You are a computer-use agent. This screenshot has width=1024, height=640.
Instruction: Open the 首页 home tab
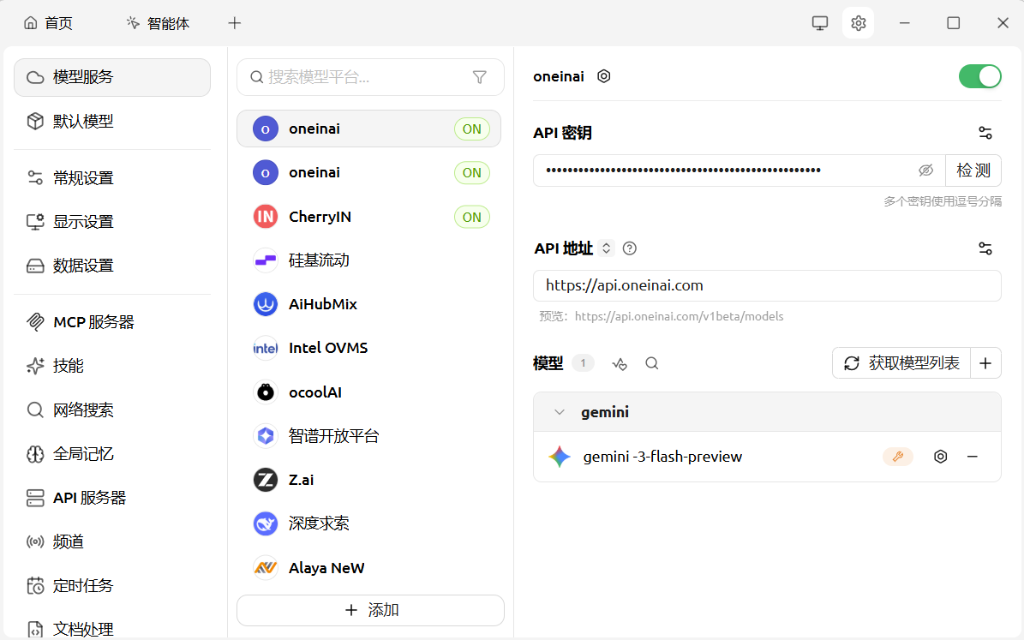(48, 23)
